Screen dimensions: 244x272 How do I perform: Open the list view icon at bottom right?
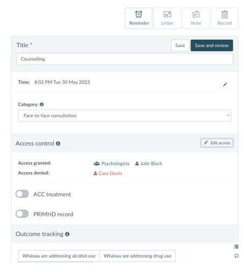[236, 247]
